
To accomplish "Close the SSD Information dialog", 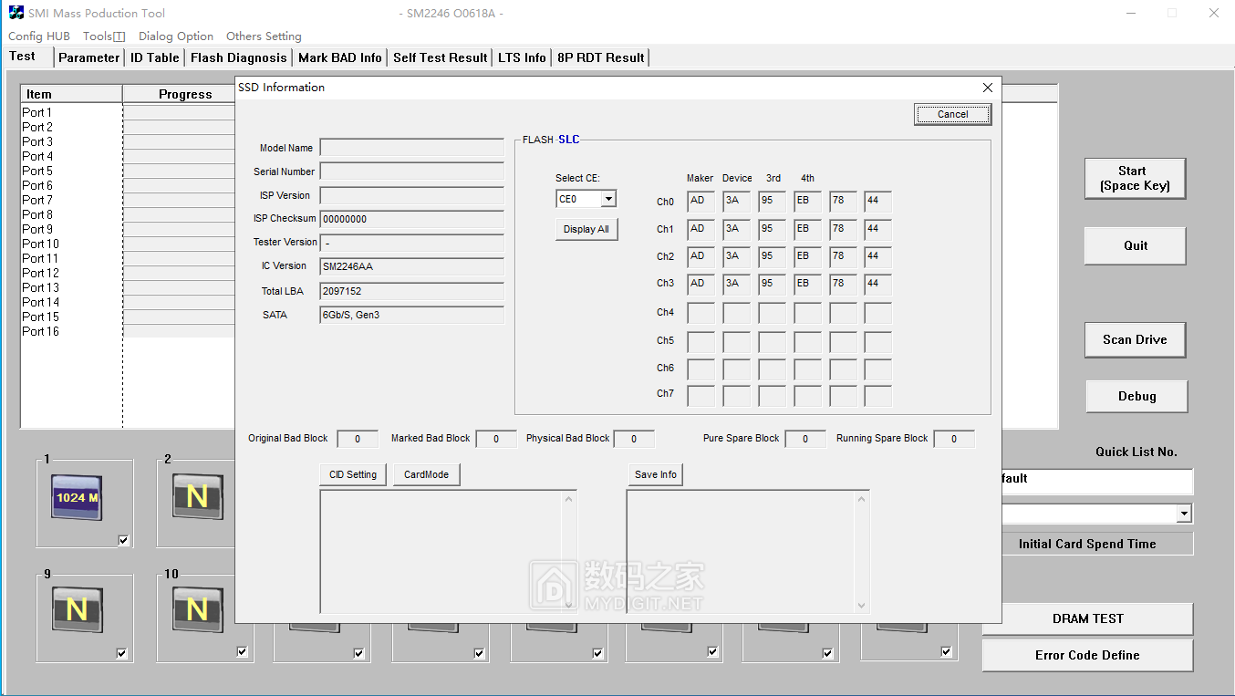I will pyautogui.click(x=987, y=88).
